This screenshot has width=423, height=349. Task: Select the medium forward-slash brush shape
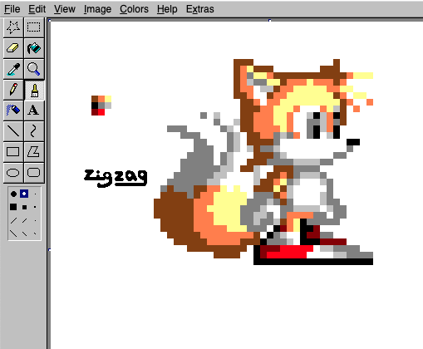click(25, 221)
